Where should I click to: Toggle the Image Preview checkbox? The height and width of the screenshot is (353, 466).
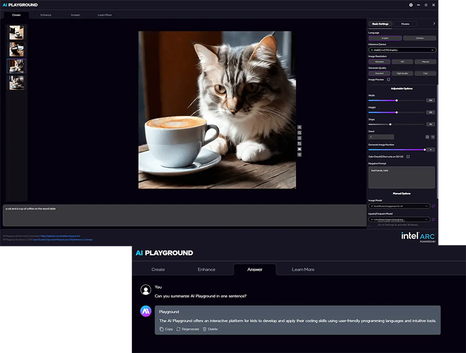tap(389, 80)
